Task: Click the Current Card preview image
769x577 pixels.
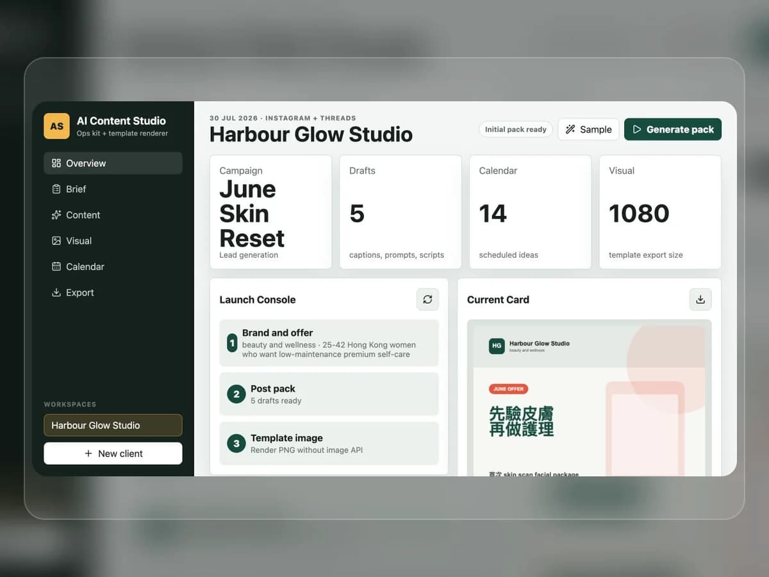Action: 589,397
